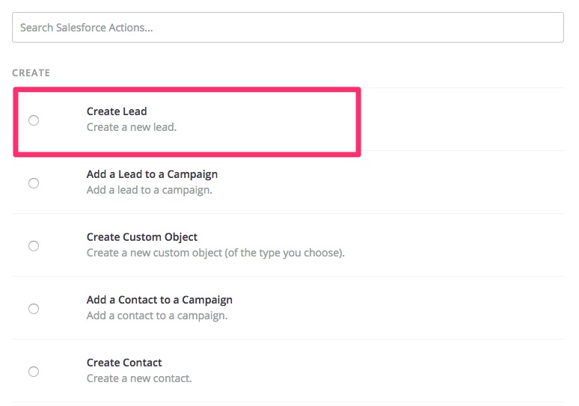579x406 pixels.
Task: Click empty area of the Create Contact row
Action: tap(370, 371)
